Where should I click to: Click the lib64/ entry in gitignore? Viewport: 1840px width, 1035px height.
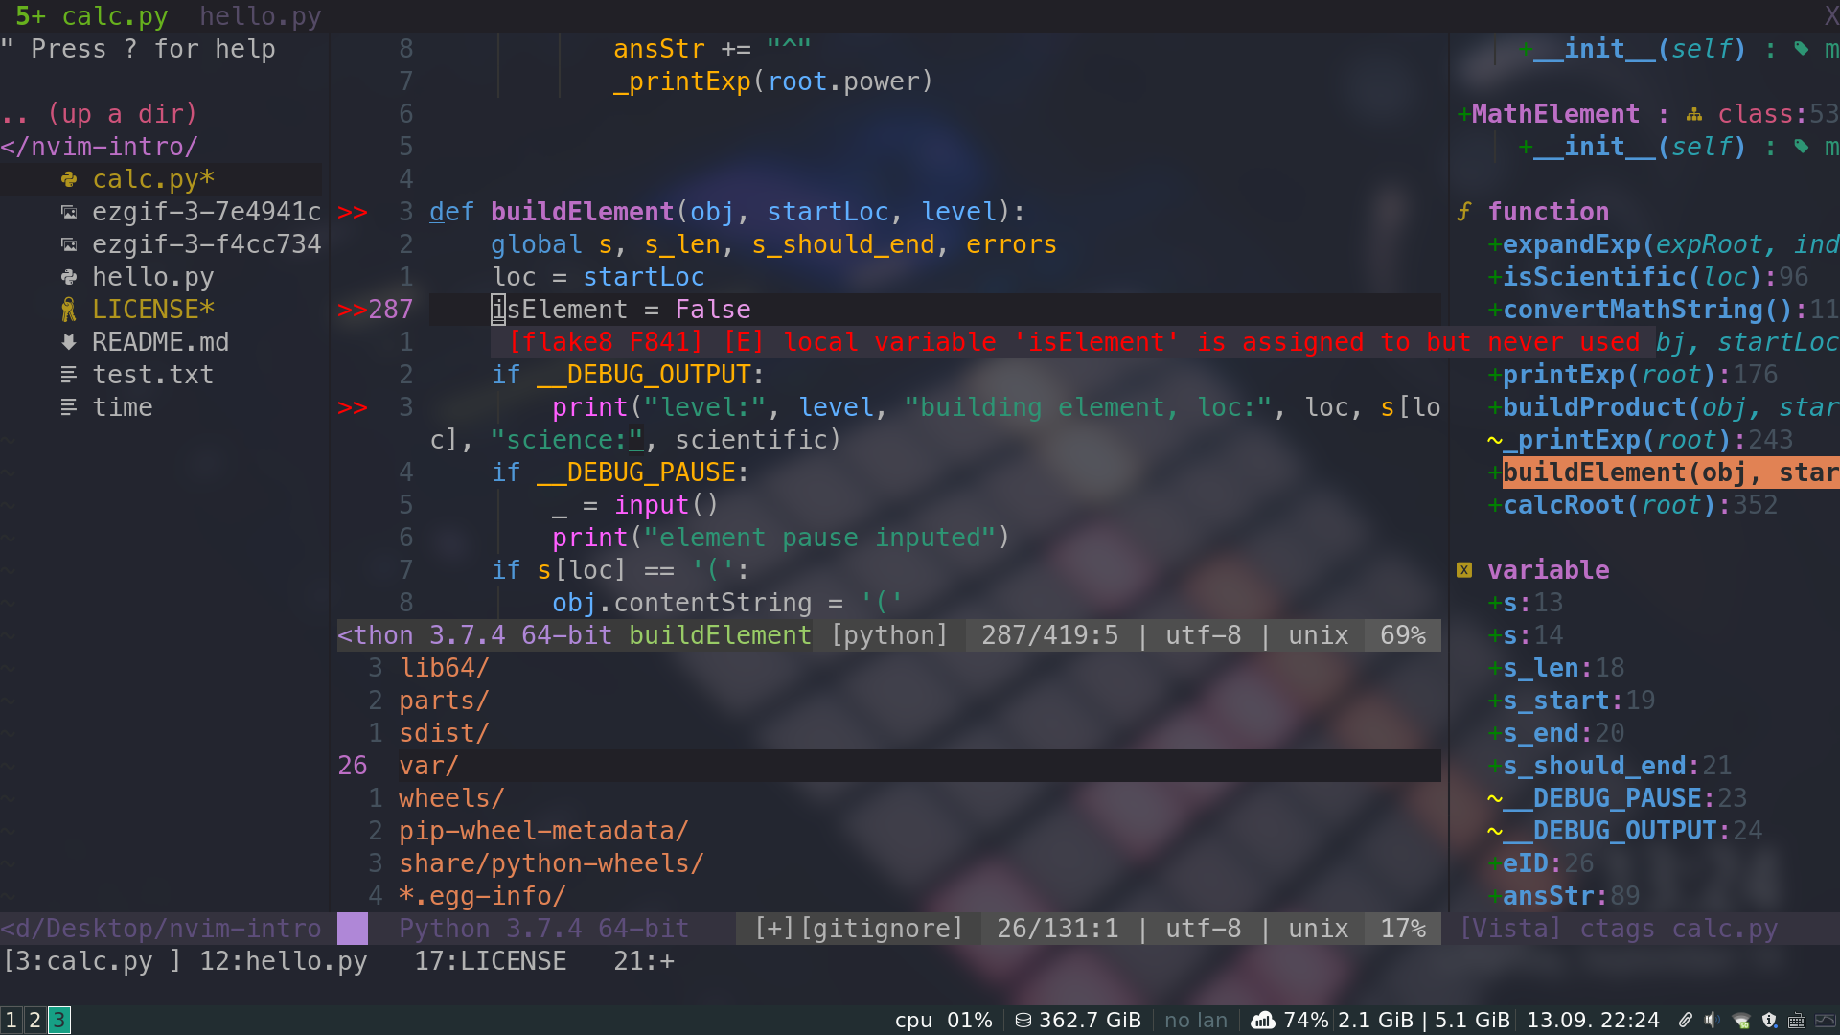(x=445, y=668)
